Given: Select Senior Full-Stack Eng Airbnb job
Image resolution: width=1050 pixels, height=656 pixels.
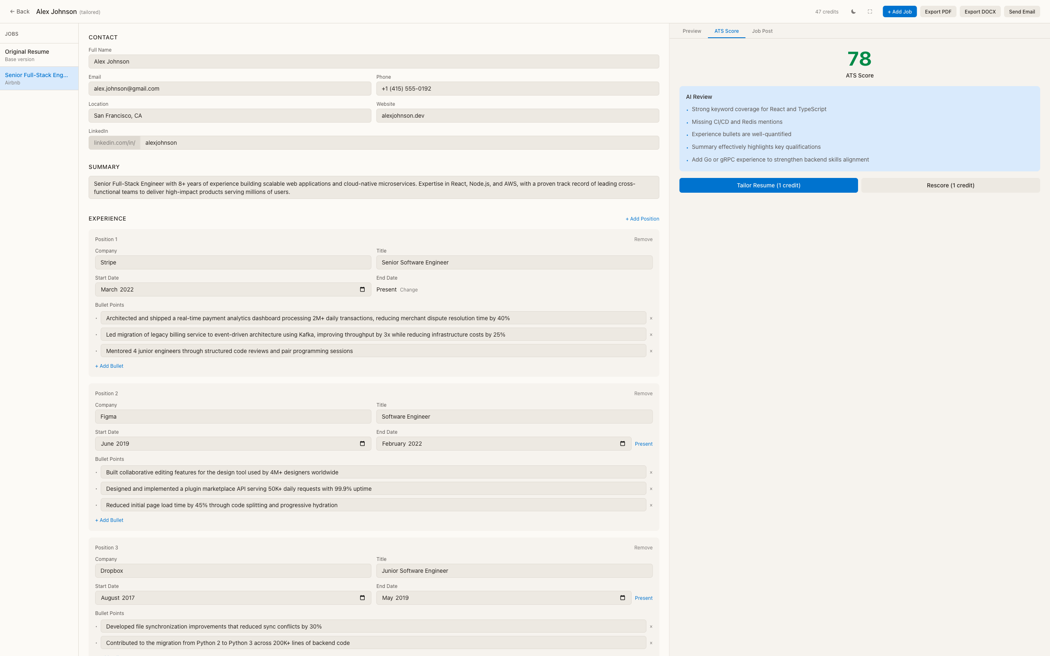Looking at the screenshot, I should point(39,79).
